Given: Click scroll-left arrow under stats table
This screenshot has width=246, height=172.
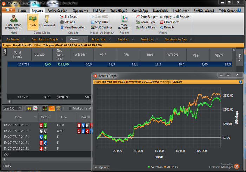Looking at the screenshot, I should pyautogui.click(x=9, y=101).
